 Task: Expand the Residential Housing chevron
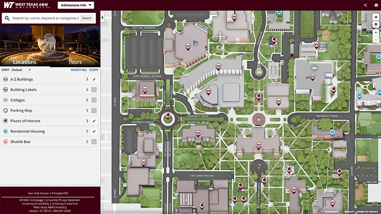87,131
